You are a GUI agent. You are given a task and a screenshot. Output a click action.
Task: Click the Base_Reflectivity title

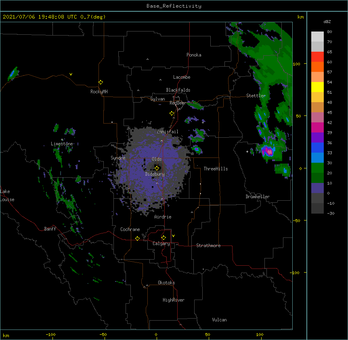point(174,6)
